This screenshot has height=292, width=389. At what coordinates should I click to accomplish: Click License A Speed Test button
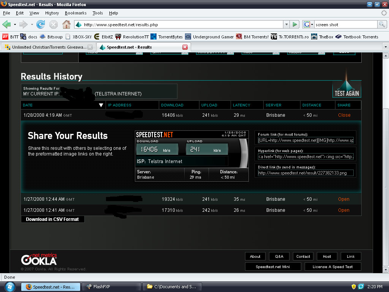coord(332,267)
